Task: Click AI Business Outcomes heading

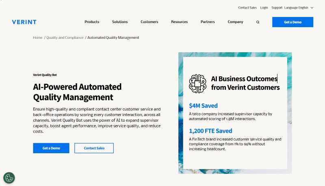Action: [x=245, y=83]
